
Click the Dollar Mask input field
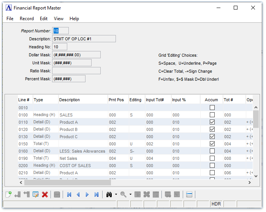[x=76, y=55]
